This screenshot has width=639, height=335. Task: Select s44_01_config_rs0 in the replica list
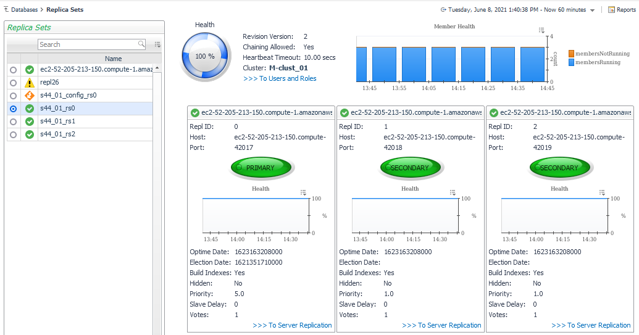pyautogui.click(x=68, y=96)
